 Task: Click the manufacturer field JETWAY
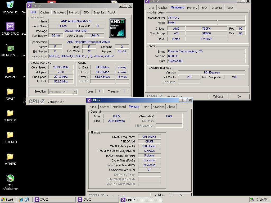[206, 18]
